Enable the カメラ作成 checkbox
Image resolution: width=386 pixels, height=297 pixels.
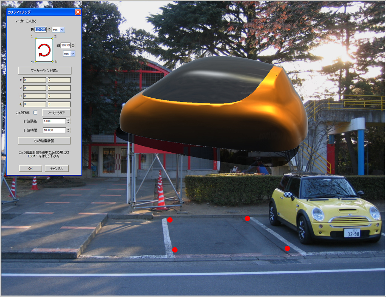coord(35,113)
